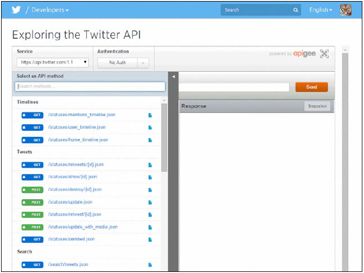Click doc icon for statuses/update.json
This screenshot has width=364, height=273.
150,202
